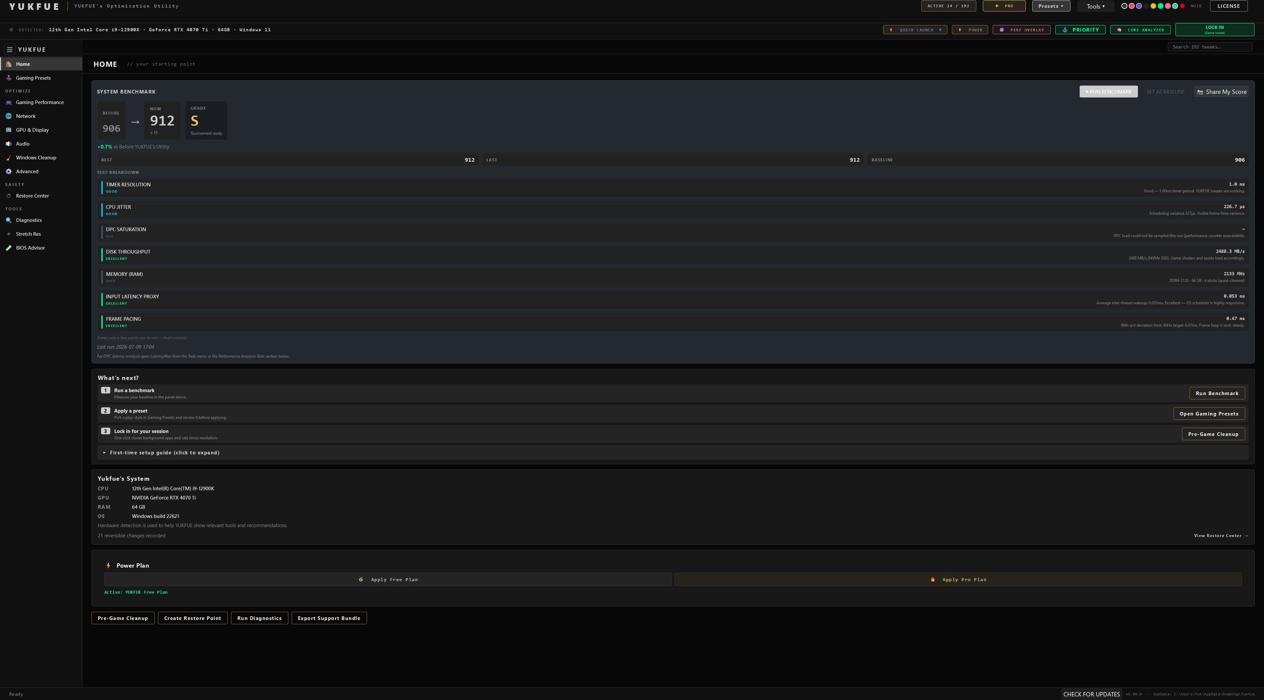Click the target icon on PERF OVERLAY
The image size is (1264, 700).
coord(1001,30)
